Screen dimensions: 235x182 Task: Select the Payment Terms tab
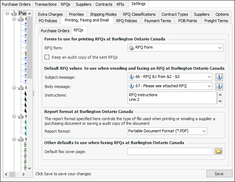(157, 21)
